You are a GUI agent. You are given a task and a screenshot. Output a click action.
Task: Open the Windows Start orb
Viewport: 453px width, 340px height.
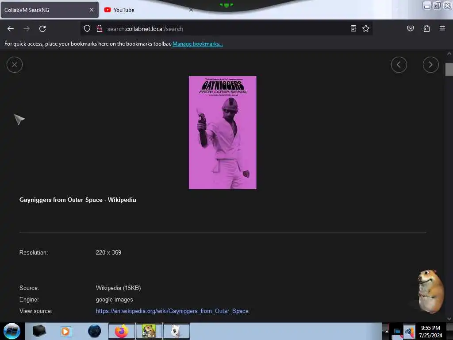12,331
